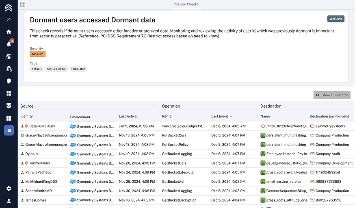Open the Home page from sidebar
Screen dimensions: 355x208
click(9, 32)
